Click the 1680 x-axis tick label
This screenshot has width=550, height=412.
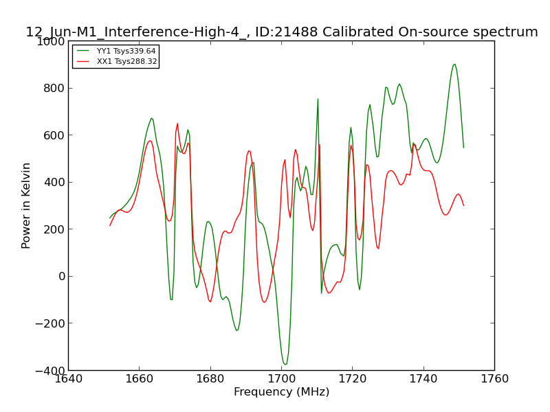pyautogui.click(x=210, y=379)
